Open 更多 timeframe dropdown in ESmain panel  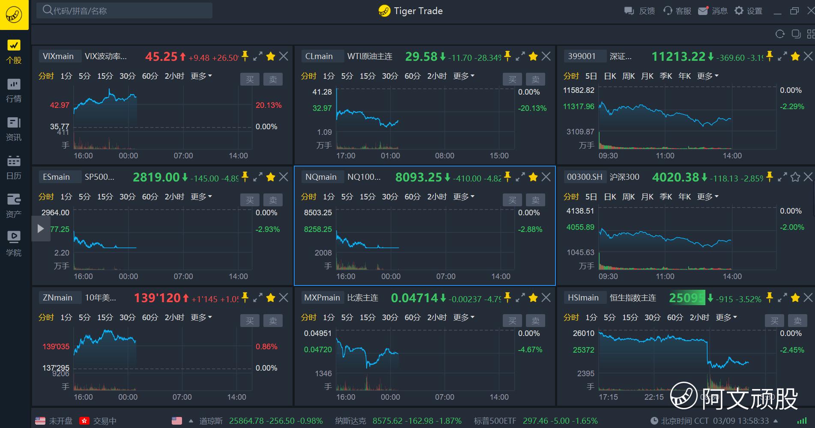(201, 197)
